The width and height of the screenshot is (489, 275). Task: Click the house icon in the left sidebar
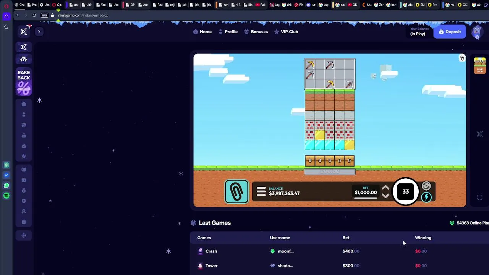tap(24, 104)
